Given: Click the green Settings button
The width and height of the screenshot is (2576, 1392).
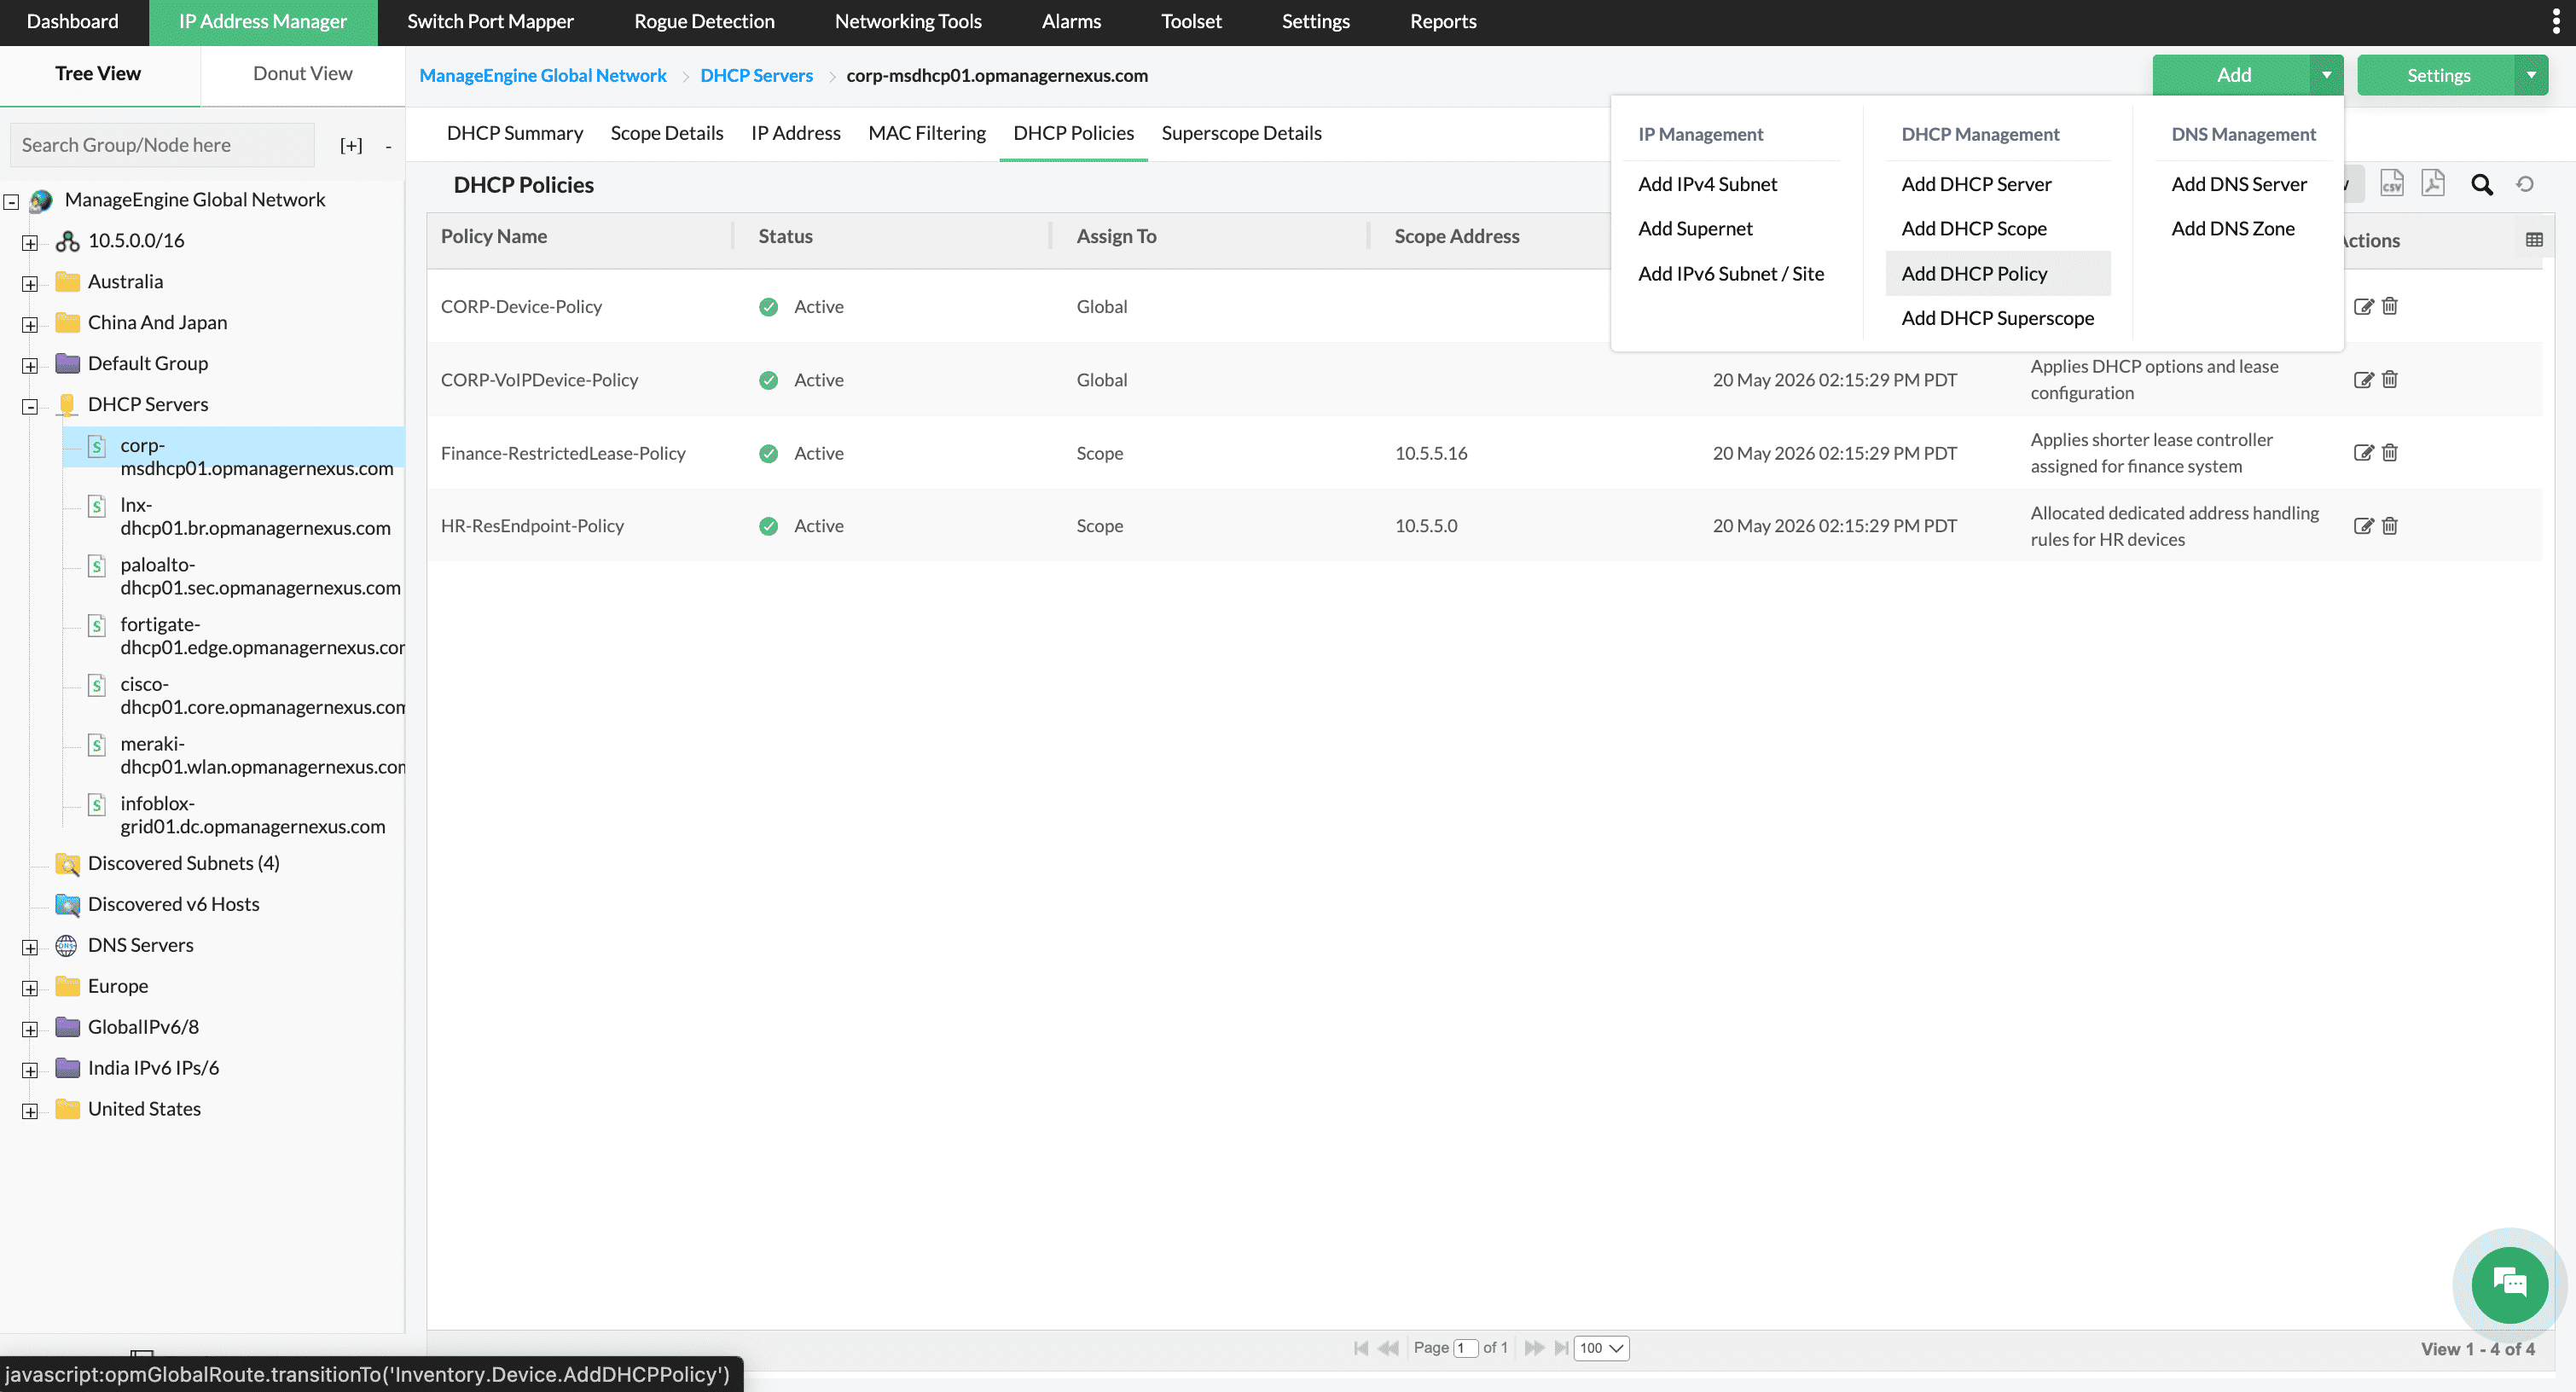Looking at the screenshot, I should pos(2437,75).
